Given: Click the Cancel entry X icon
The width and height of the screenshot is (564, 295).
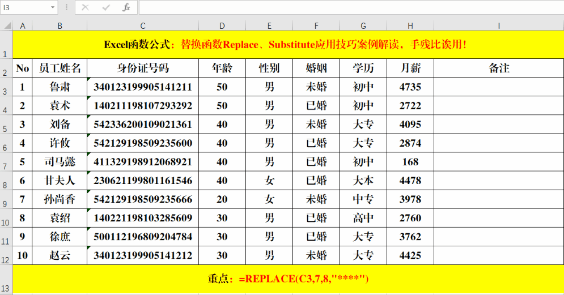Looking at the screenshot, I should pos(85,7).
